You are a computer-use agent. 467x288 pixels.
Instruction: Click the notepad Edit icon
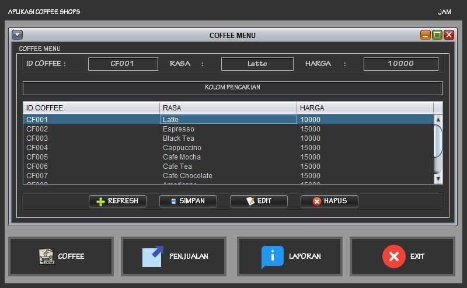(250, 202)
